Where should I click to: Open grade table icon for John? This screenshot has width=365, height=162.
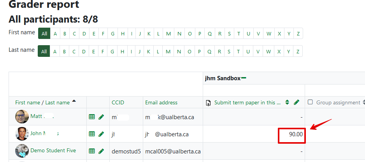92,134
